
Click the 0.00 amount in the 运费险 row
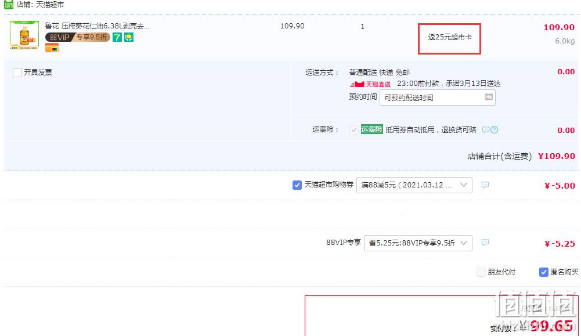point(566,130)
